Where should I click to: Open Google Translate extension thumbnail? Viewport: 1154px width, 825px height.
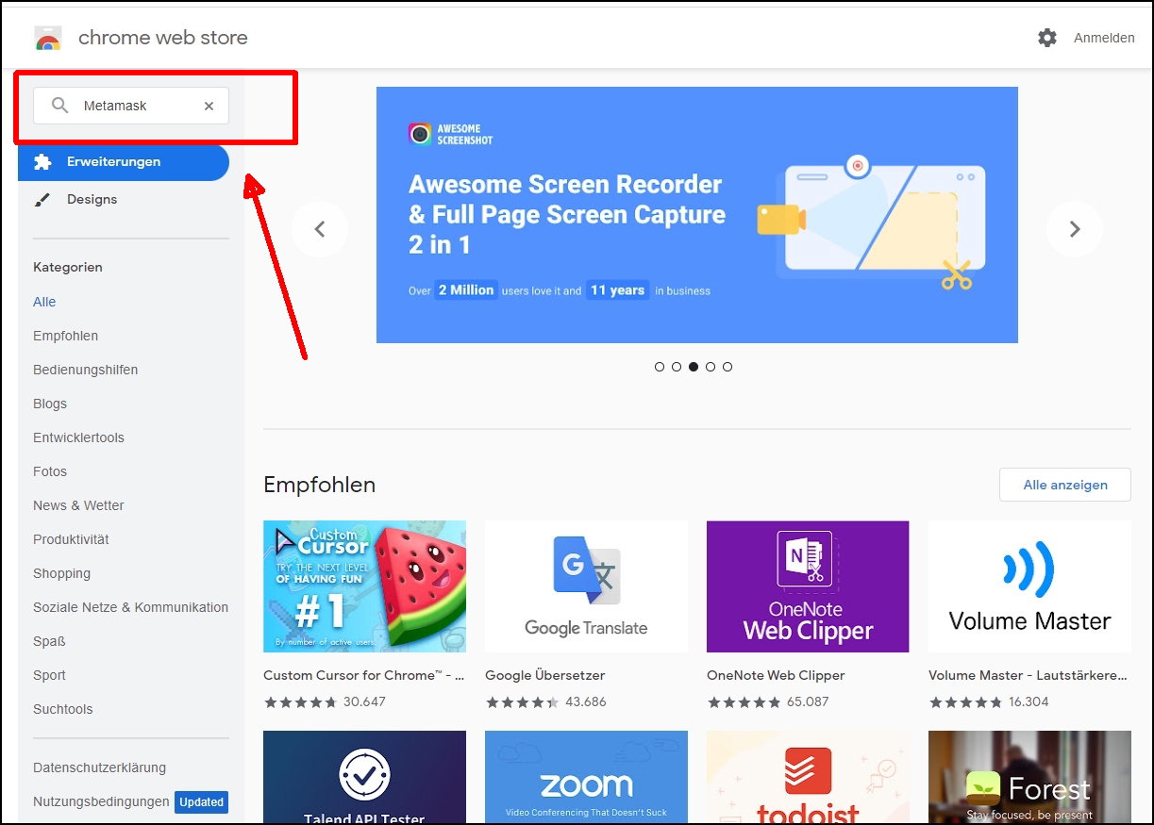586,586
